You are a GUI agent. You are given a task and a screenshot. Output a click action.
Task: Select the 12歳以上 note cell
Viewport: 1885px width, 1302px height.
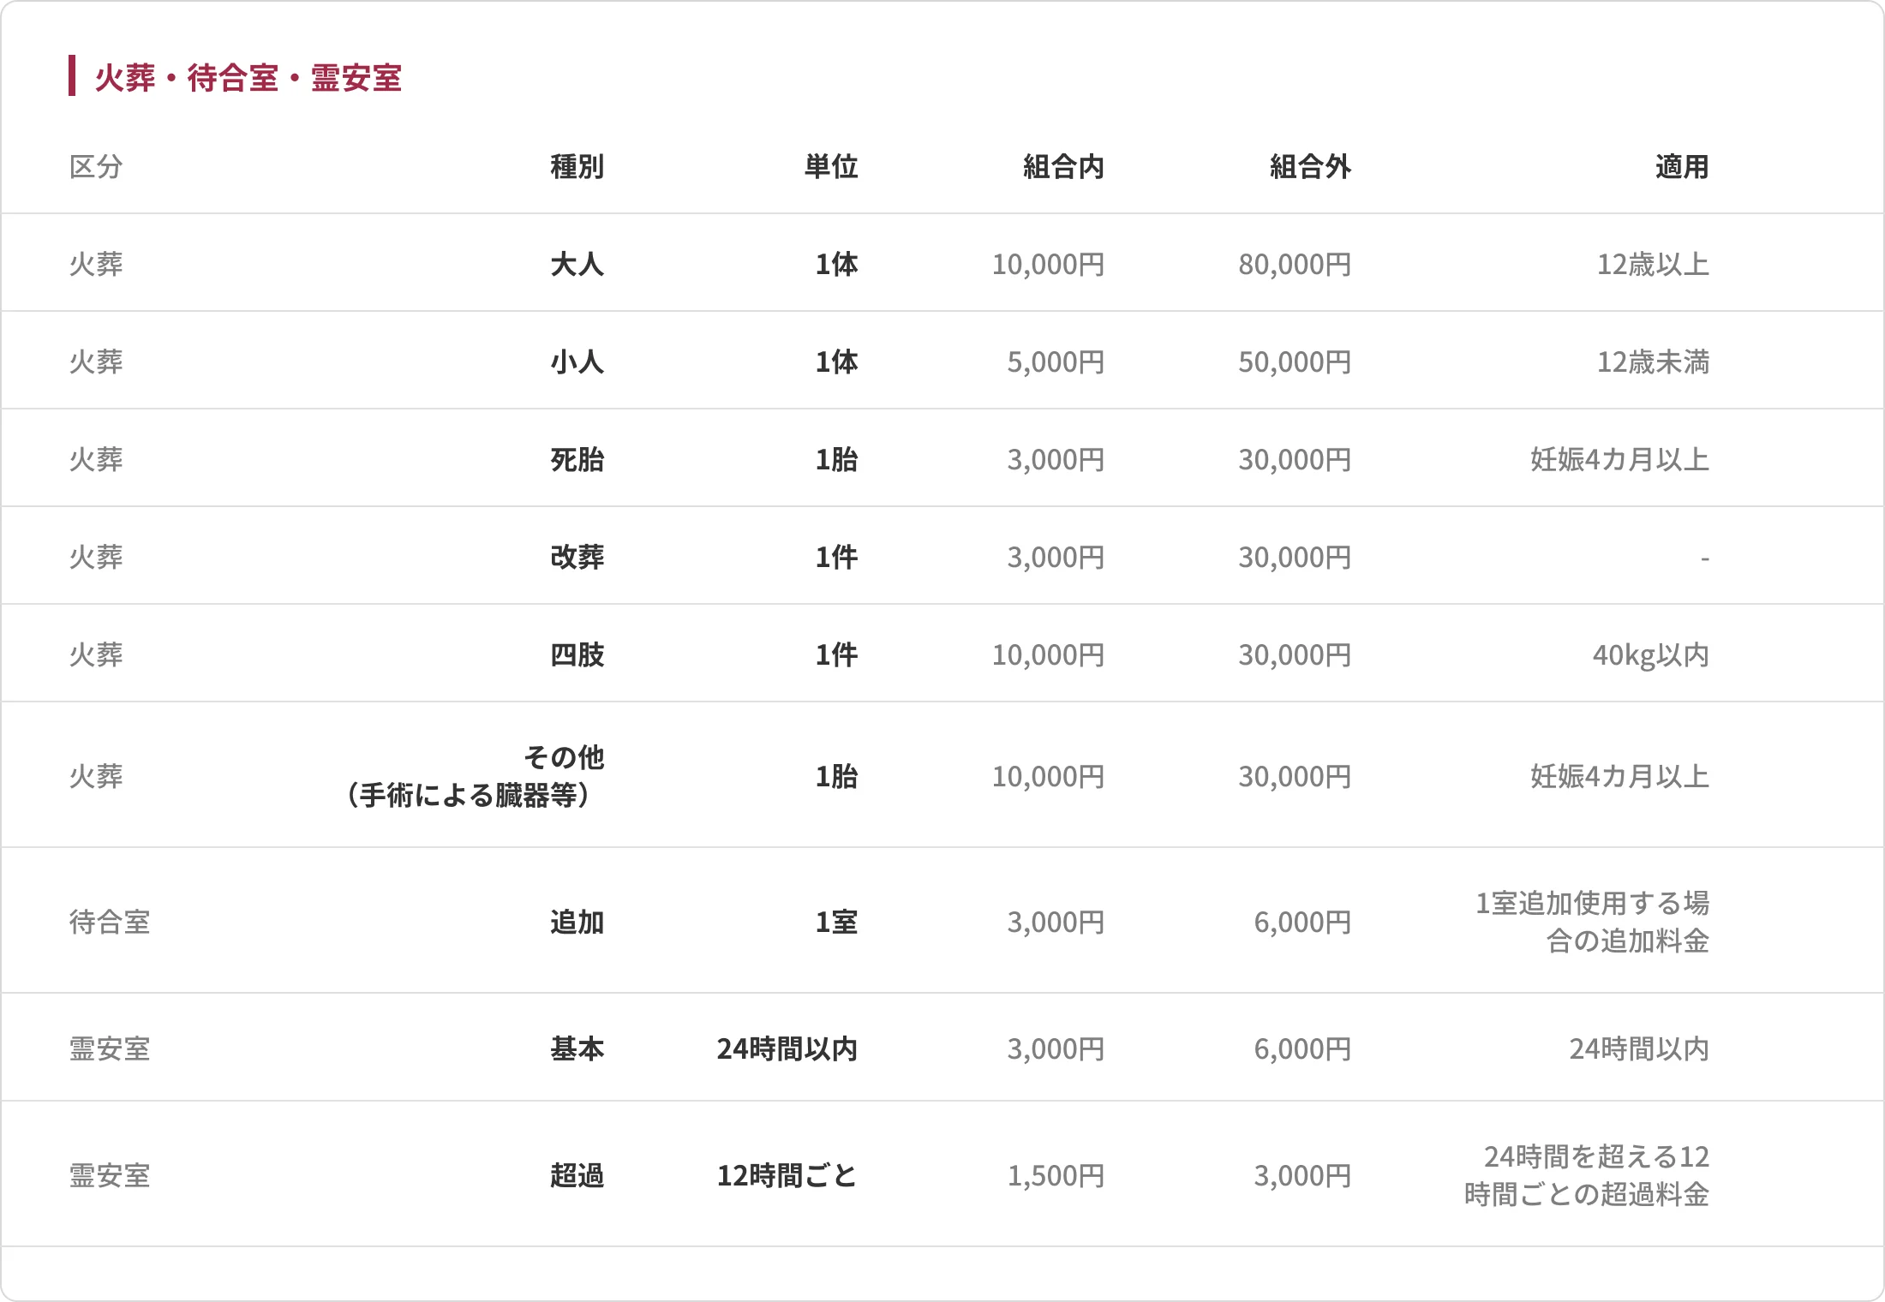[1654, 264]
